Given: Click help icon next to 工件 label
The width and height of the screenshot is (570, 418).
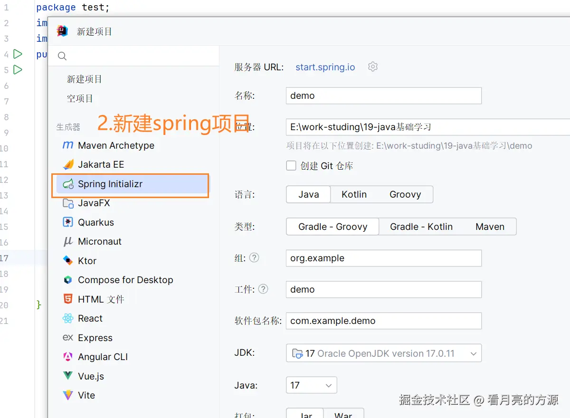Looking at the screenshot, I should pos(263,289).
